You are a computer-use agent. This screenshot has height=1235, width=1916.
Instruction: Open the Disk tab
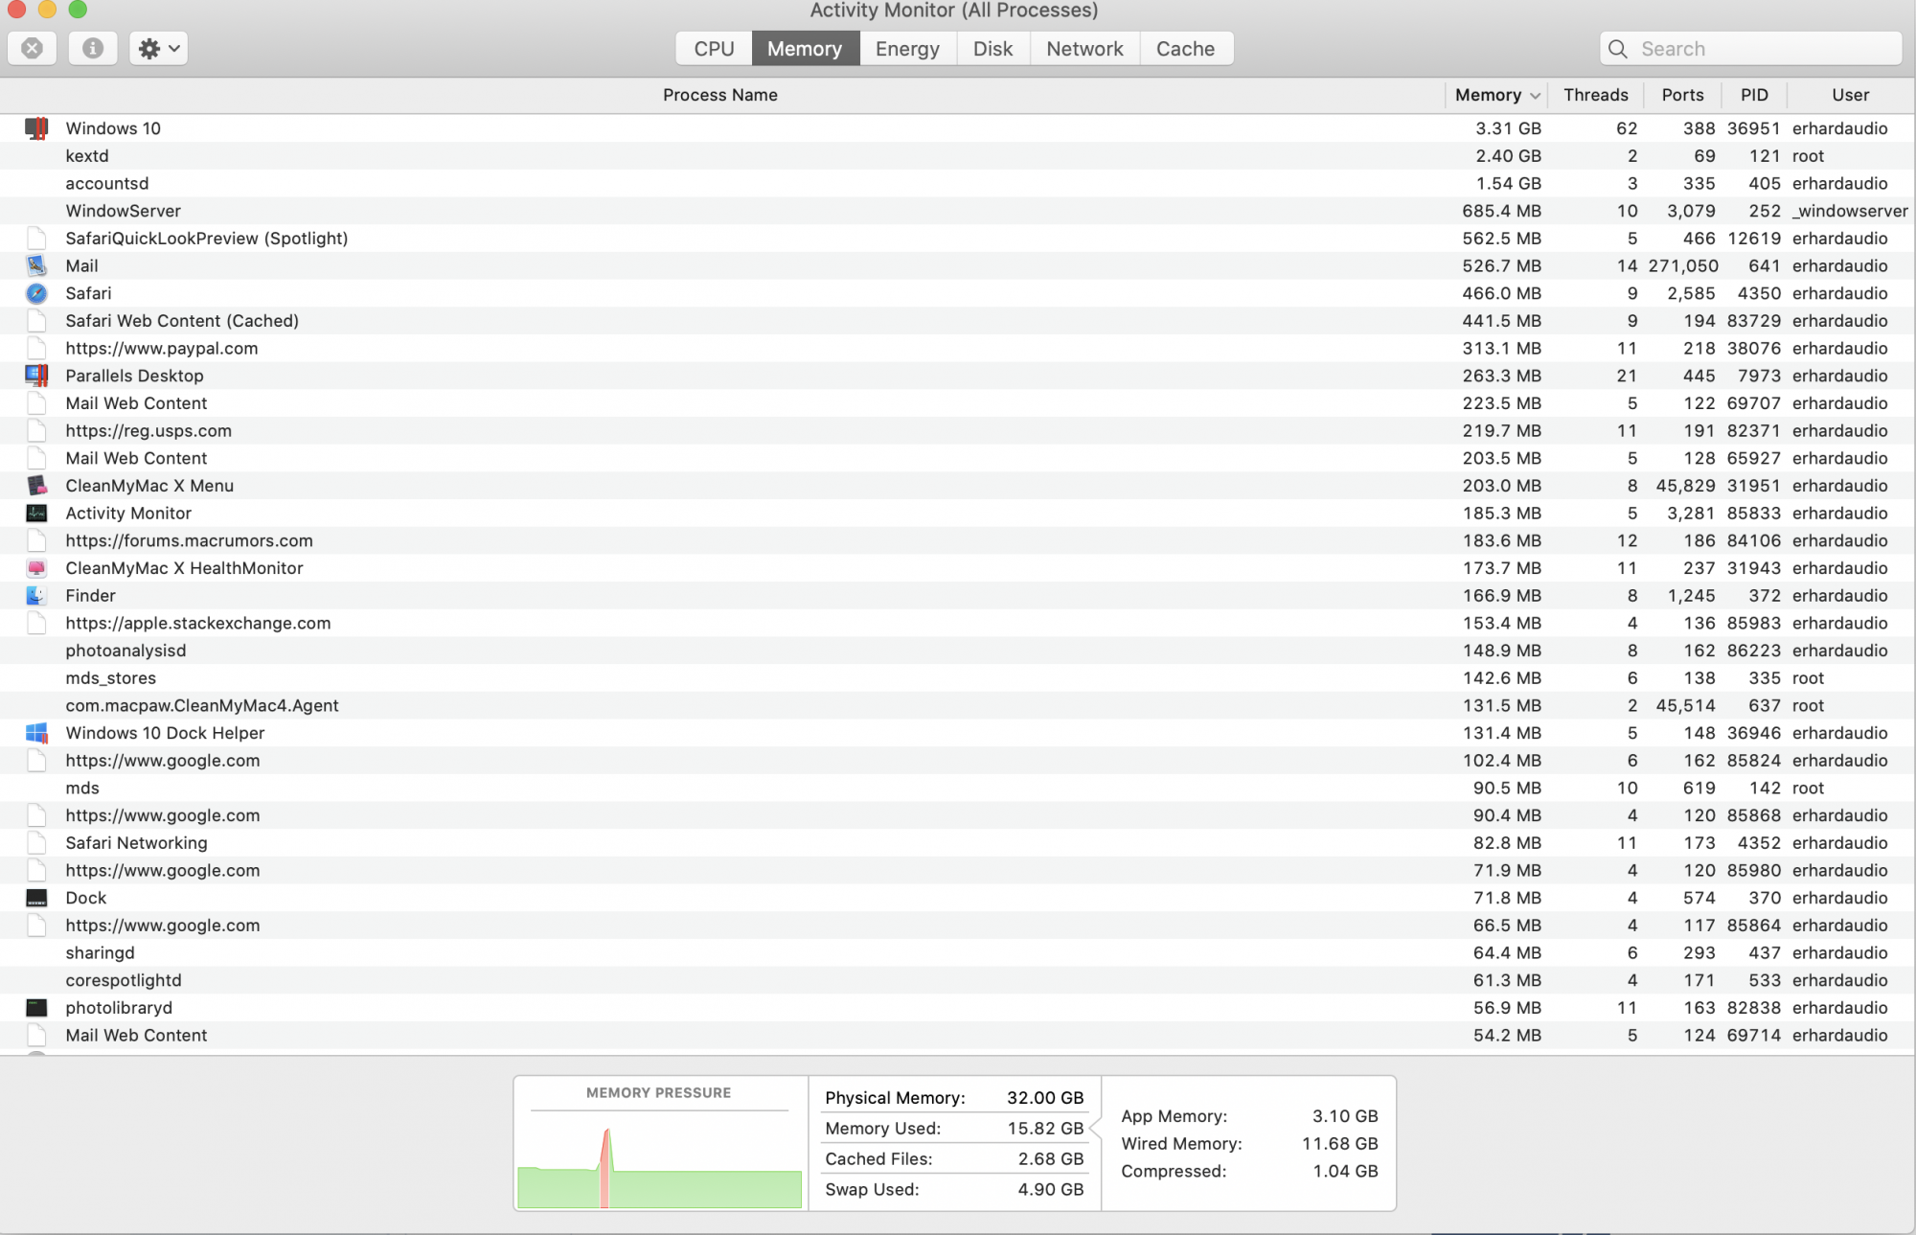(992, 49)
